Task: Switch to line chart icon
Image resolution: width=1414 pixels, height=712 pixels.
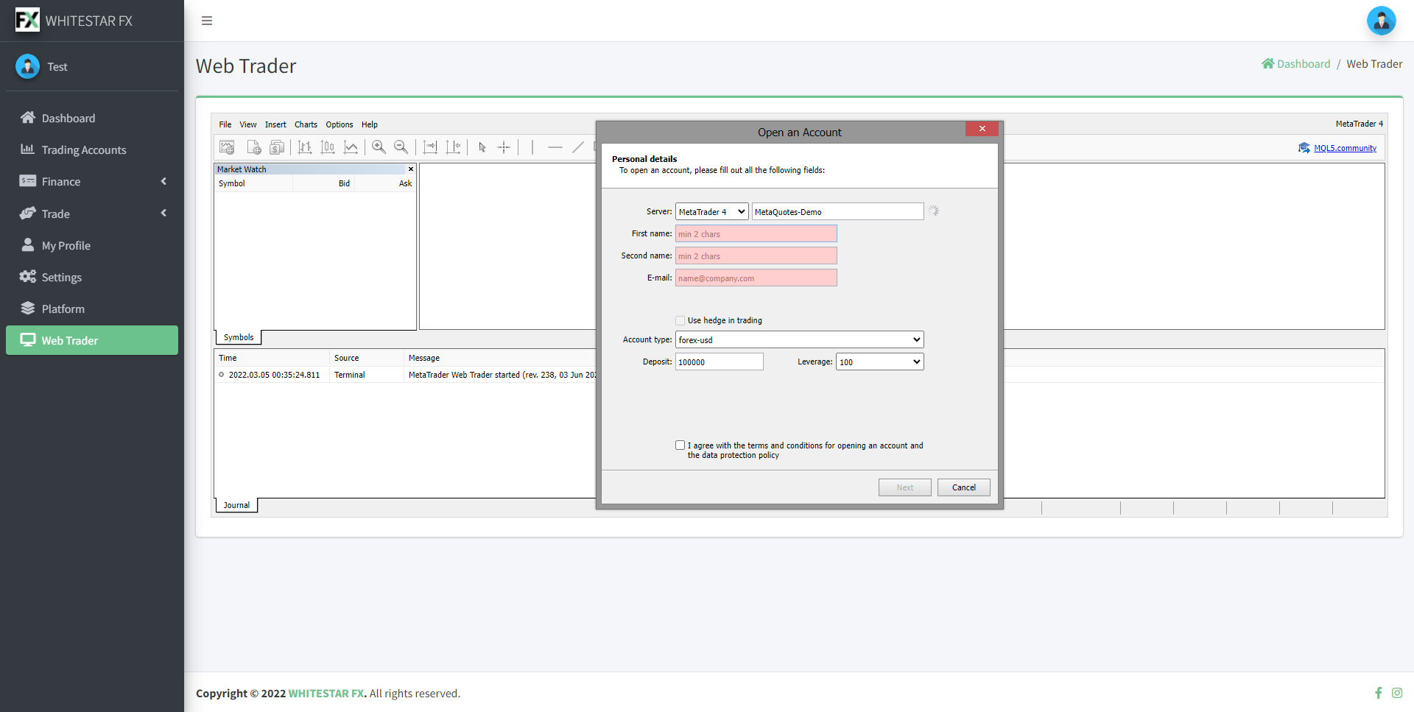Action: click(351, 147)
